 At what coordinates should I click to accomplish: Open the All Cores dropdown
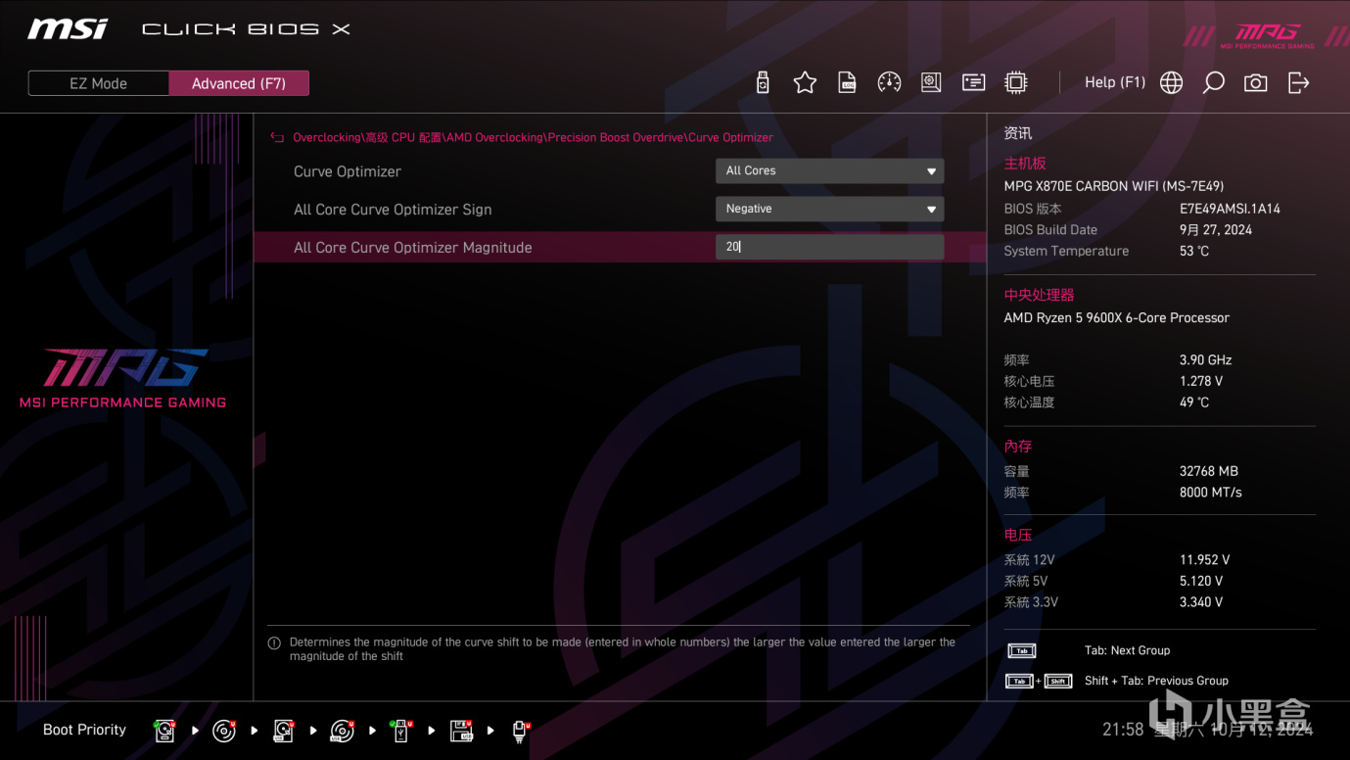(829, 170)
